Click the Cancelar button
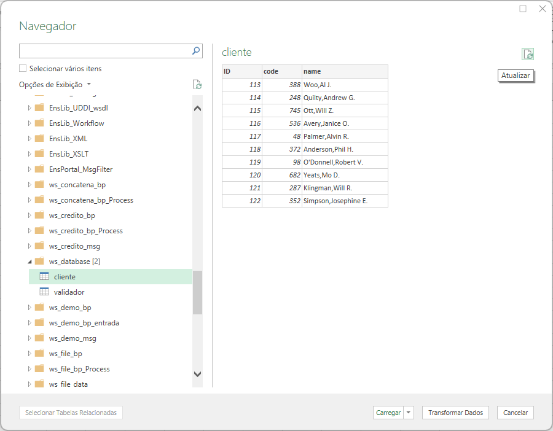This screenshot has width=553, height=431. [x=515, y=413]
